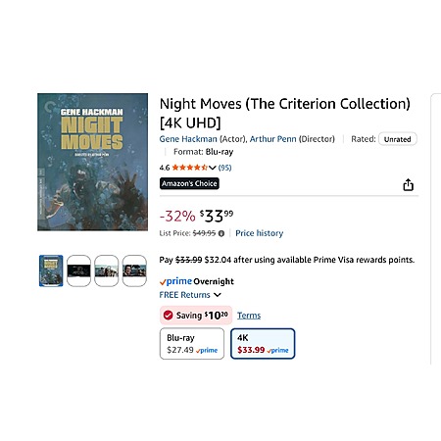Open Arthur Penn director link
441x441 pixels.
(273, 139)
